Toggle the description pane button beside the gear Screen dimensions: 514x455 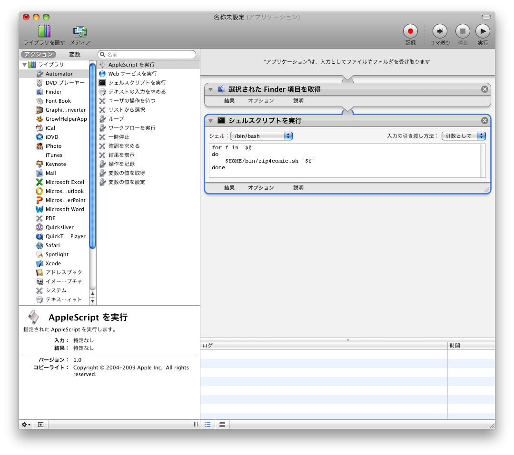[x=40, y=425]
